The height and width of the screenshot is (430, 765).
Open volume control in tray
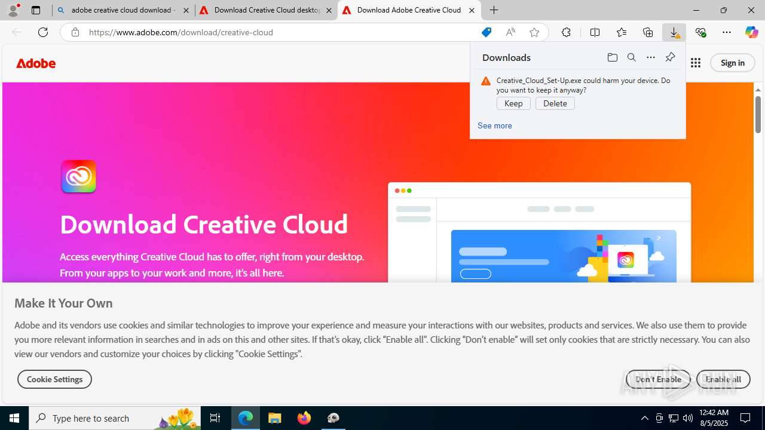tap(687, 418)
